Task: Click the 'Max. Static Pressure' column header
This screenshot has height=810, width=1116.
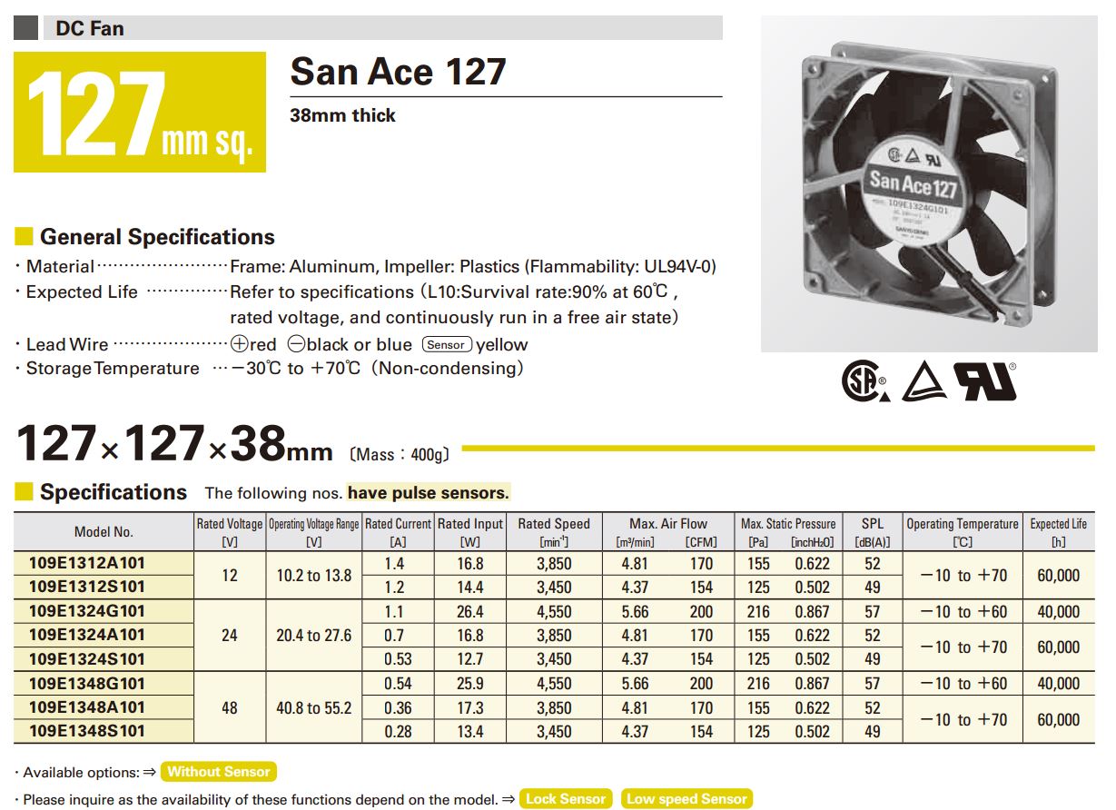Action: pos(788,524)
